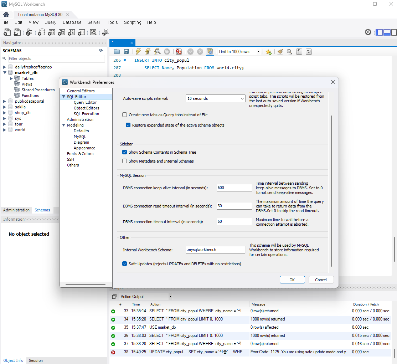Screen dimensions: 397x364
Task: Open Auto-save scripts interval dropdown
Action: coord(216,98)
